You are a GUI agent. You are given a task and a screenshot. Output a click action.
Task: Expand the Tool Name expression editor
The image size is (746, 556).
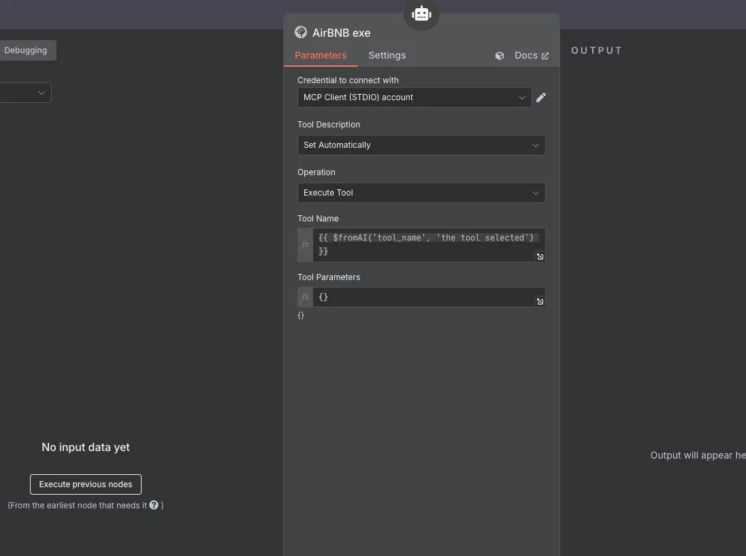click(x=540, y=257)
